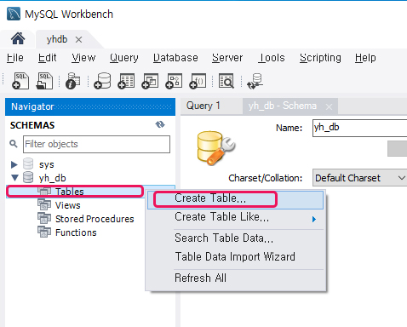
Task: Create a new function toolbar icon
Action: [198, 81]
